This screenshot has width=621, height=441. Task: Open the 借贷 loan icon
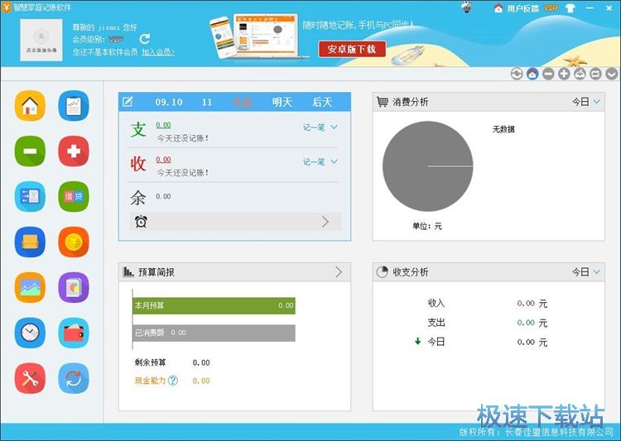[74, 196]
